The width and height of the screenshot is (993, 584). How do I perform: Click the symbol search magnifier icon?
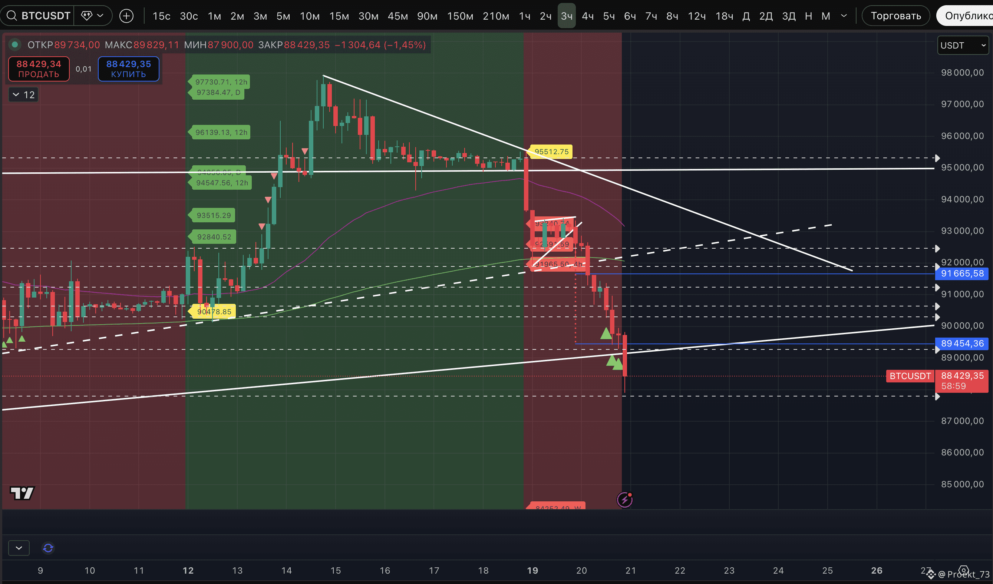coord(12,16)
